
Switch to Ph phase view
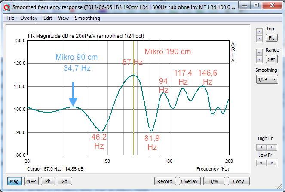click(x=49, y=181)
